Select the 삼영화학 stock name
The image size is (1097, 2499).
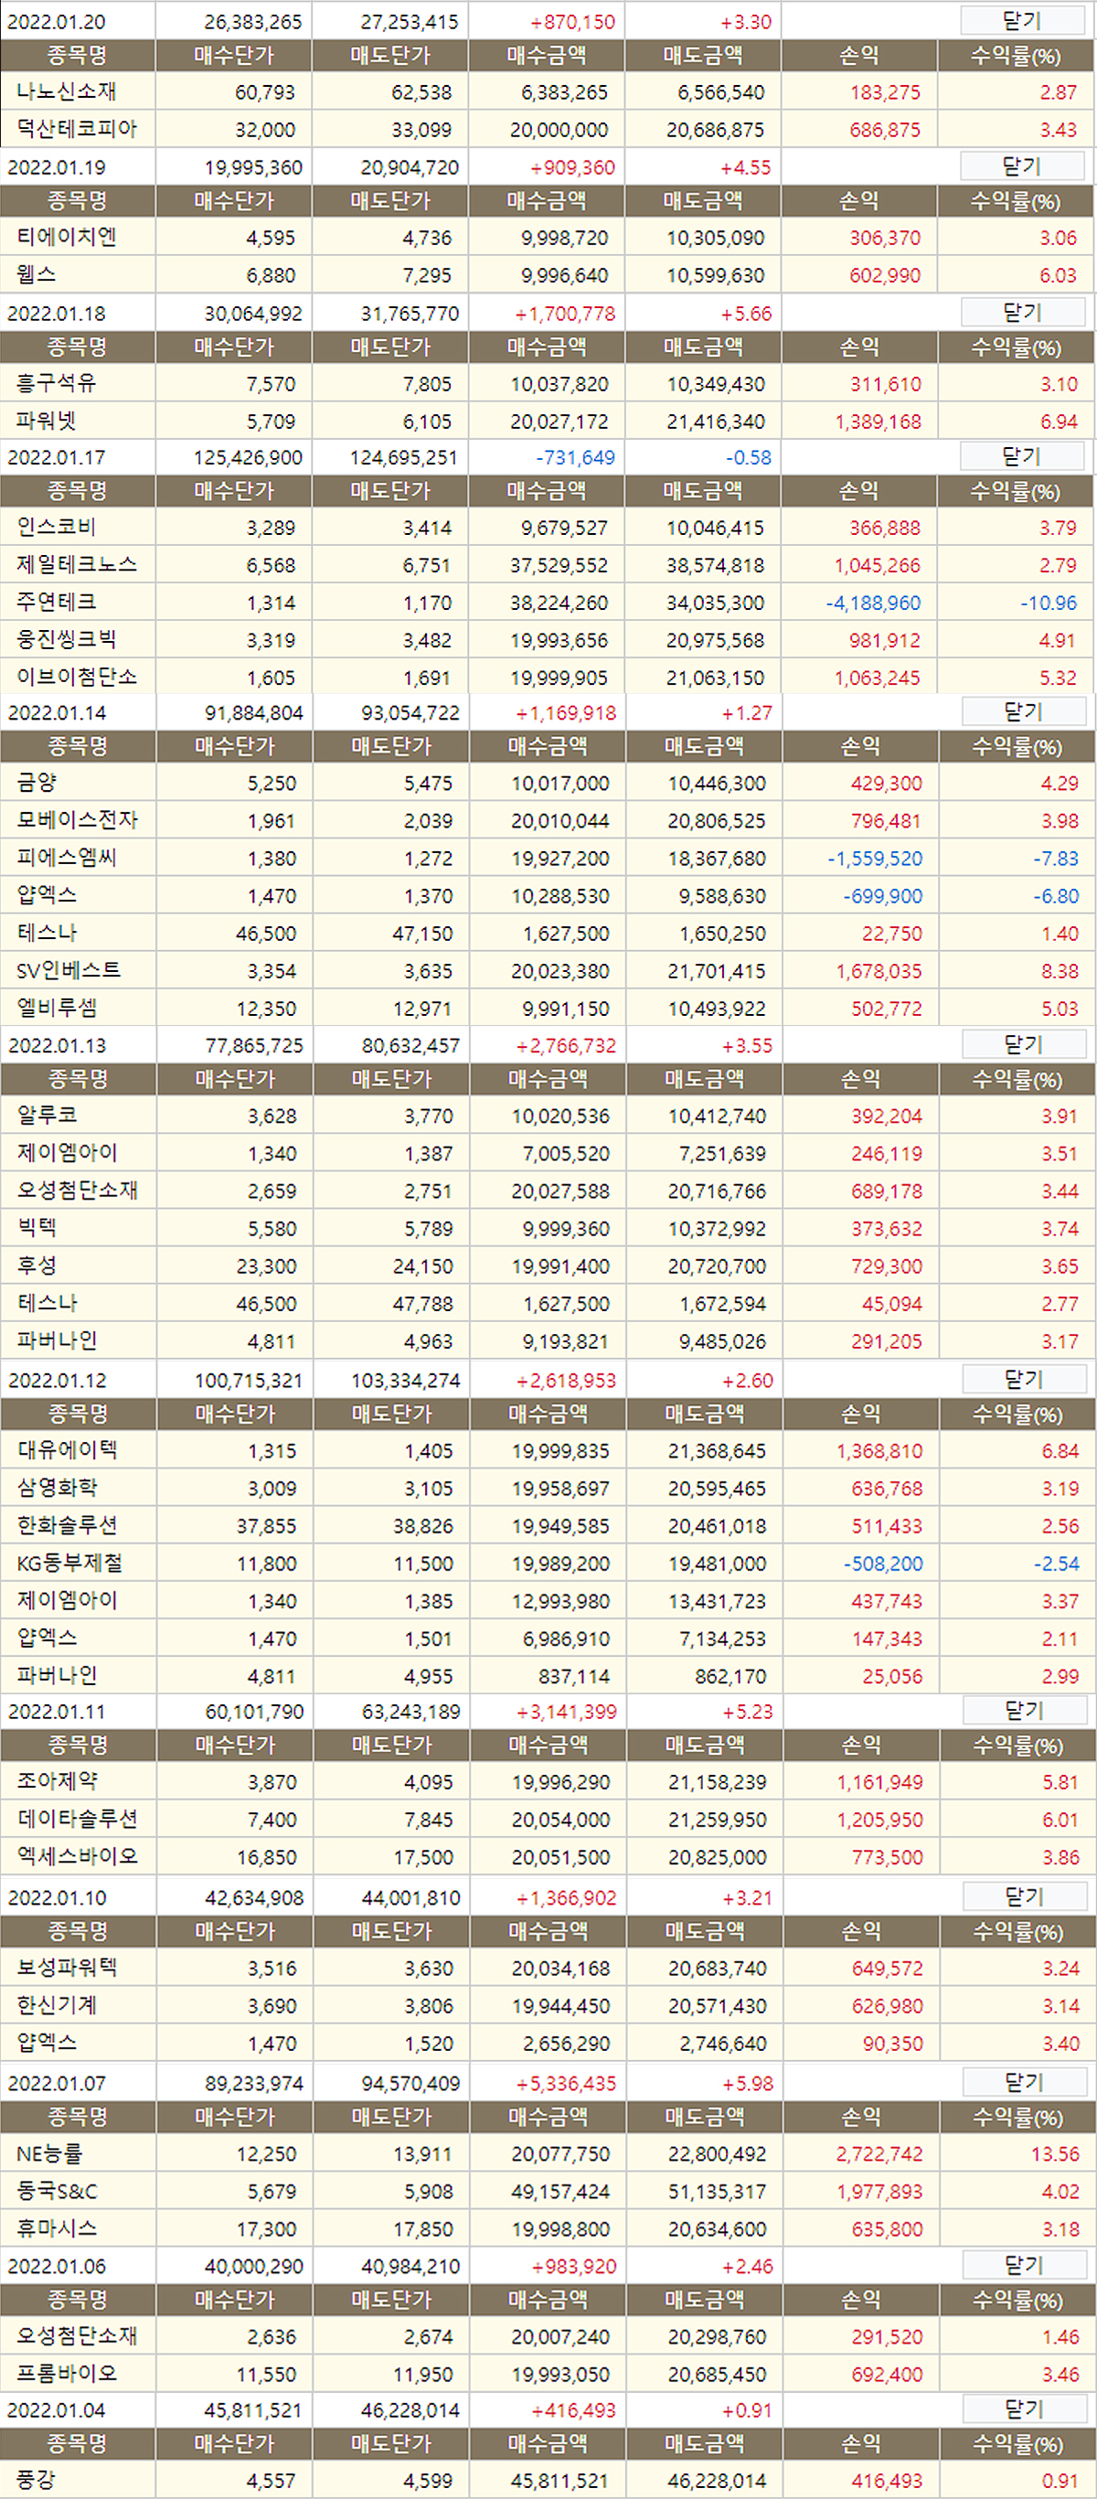[58, 1487]
